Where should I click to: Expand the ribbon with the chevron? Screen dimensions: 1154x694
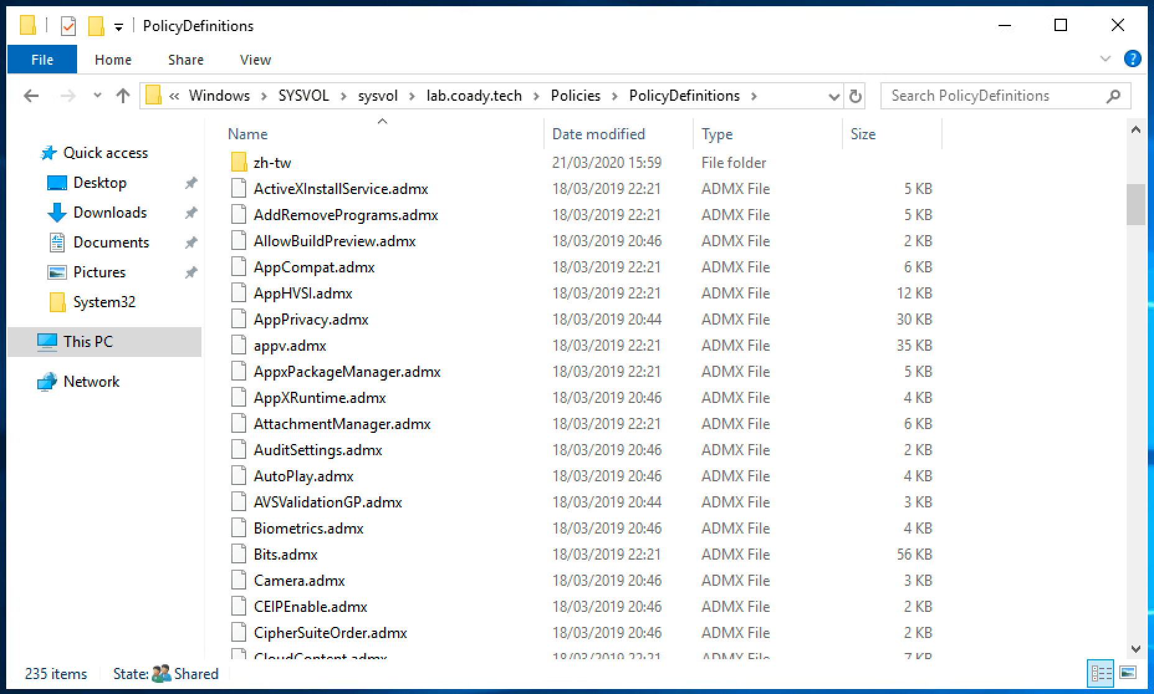click(1105, 59)
